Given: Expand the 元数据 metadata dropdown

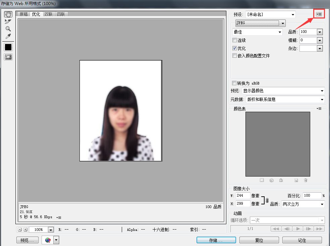Looking at the screenshot, I should (x=285, y=99).
